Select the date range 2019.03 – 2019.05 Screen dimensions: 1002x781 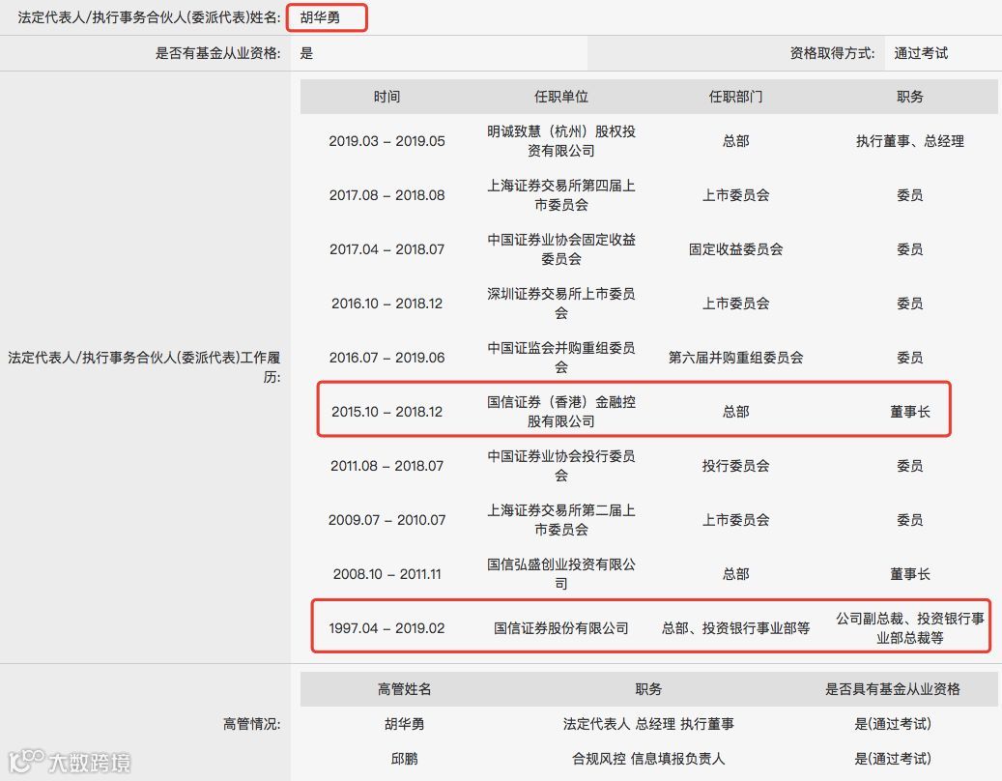pyautogui.click(x=386, y=141)
